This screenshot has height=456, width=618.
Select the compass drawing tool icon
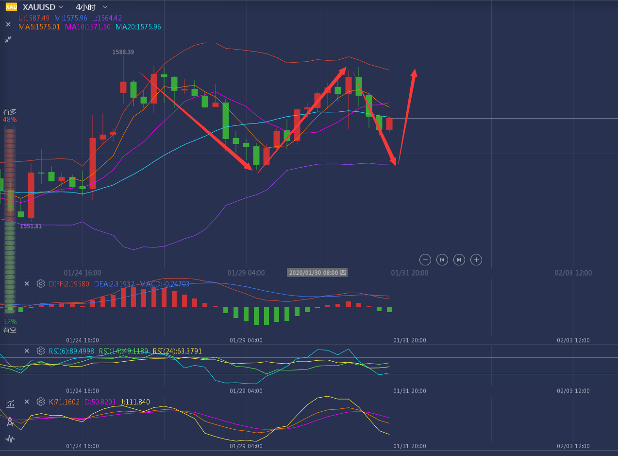click(x=10, y=421)
